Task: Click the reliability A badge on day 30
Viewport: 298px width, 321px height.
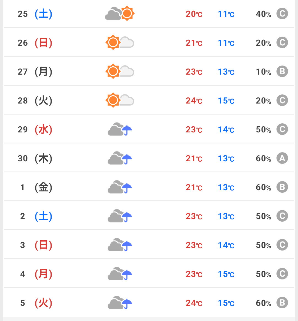Action: tap(282, 158)
